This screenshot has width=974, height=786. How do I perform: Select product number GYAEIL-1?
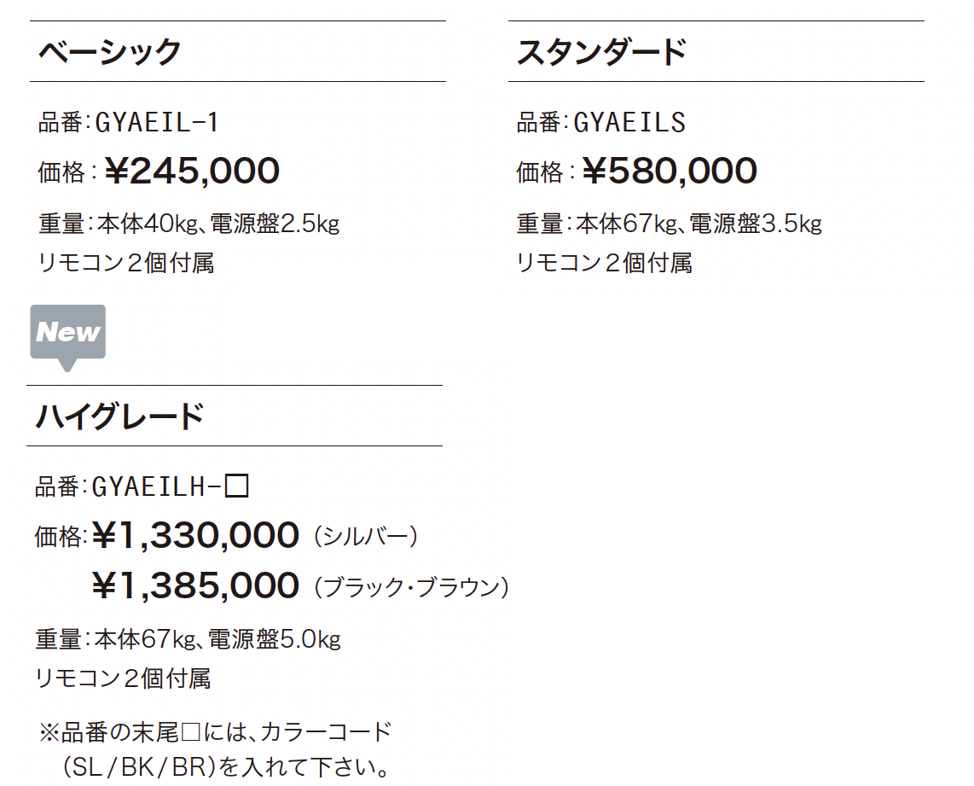(x=157, y=122)
